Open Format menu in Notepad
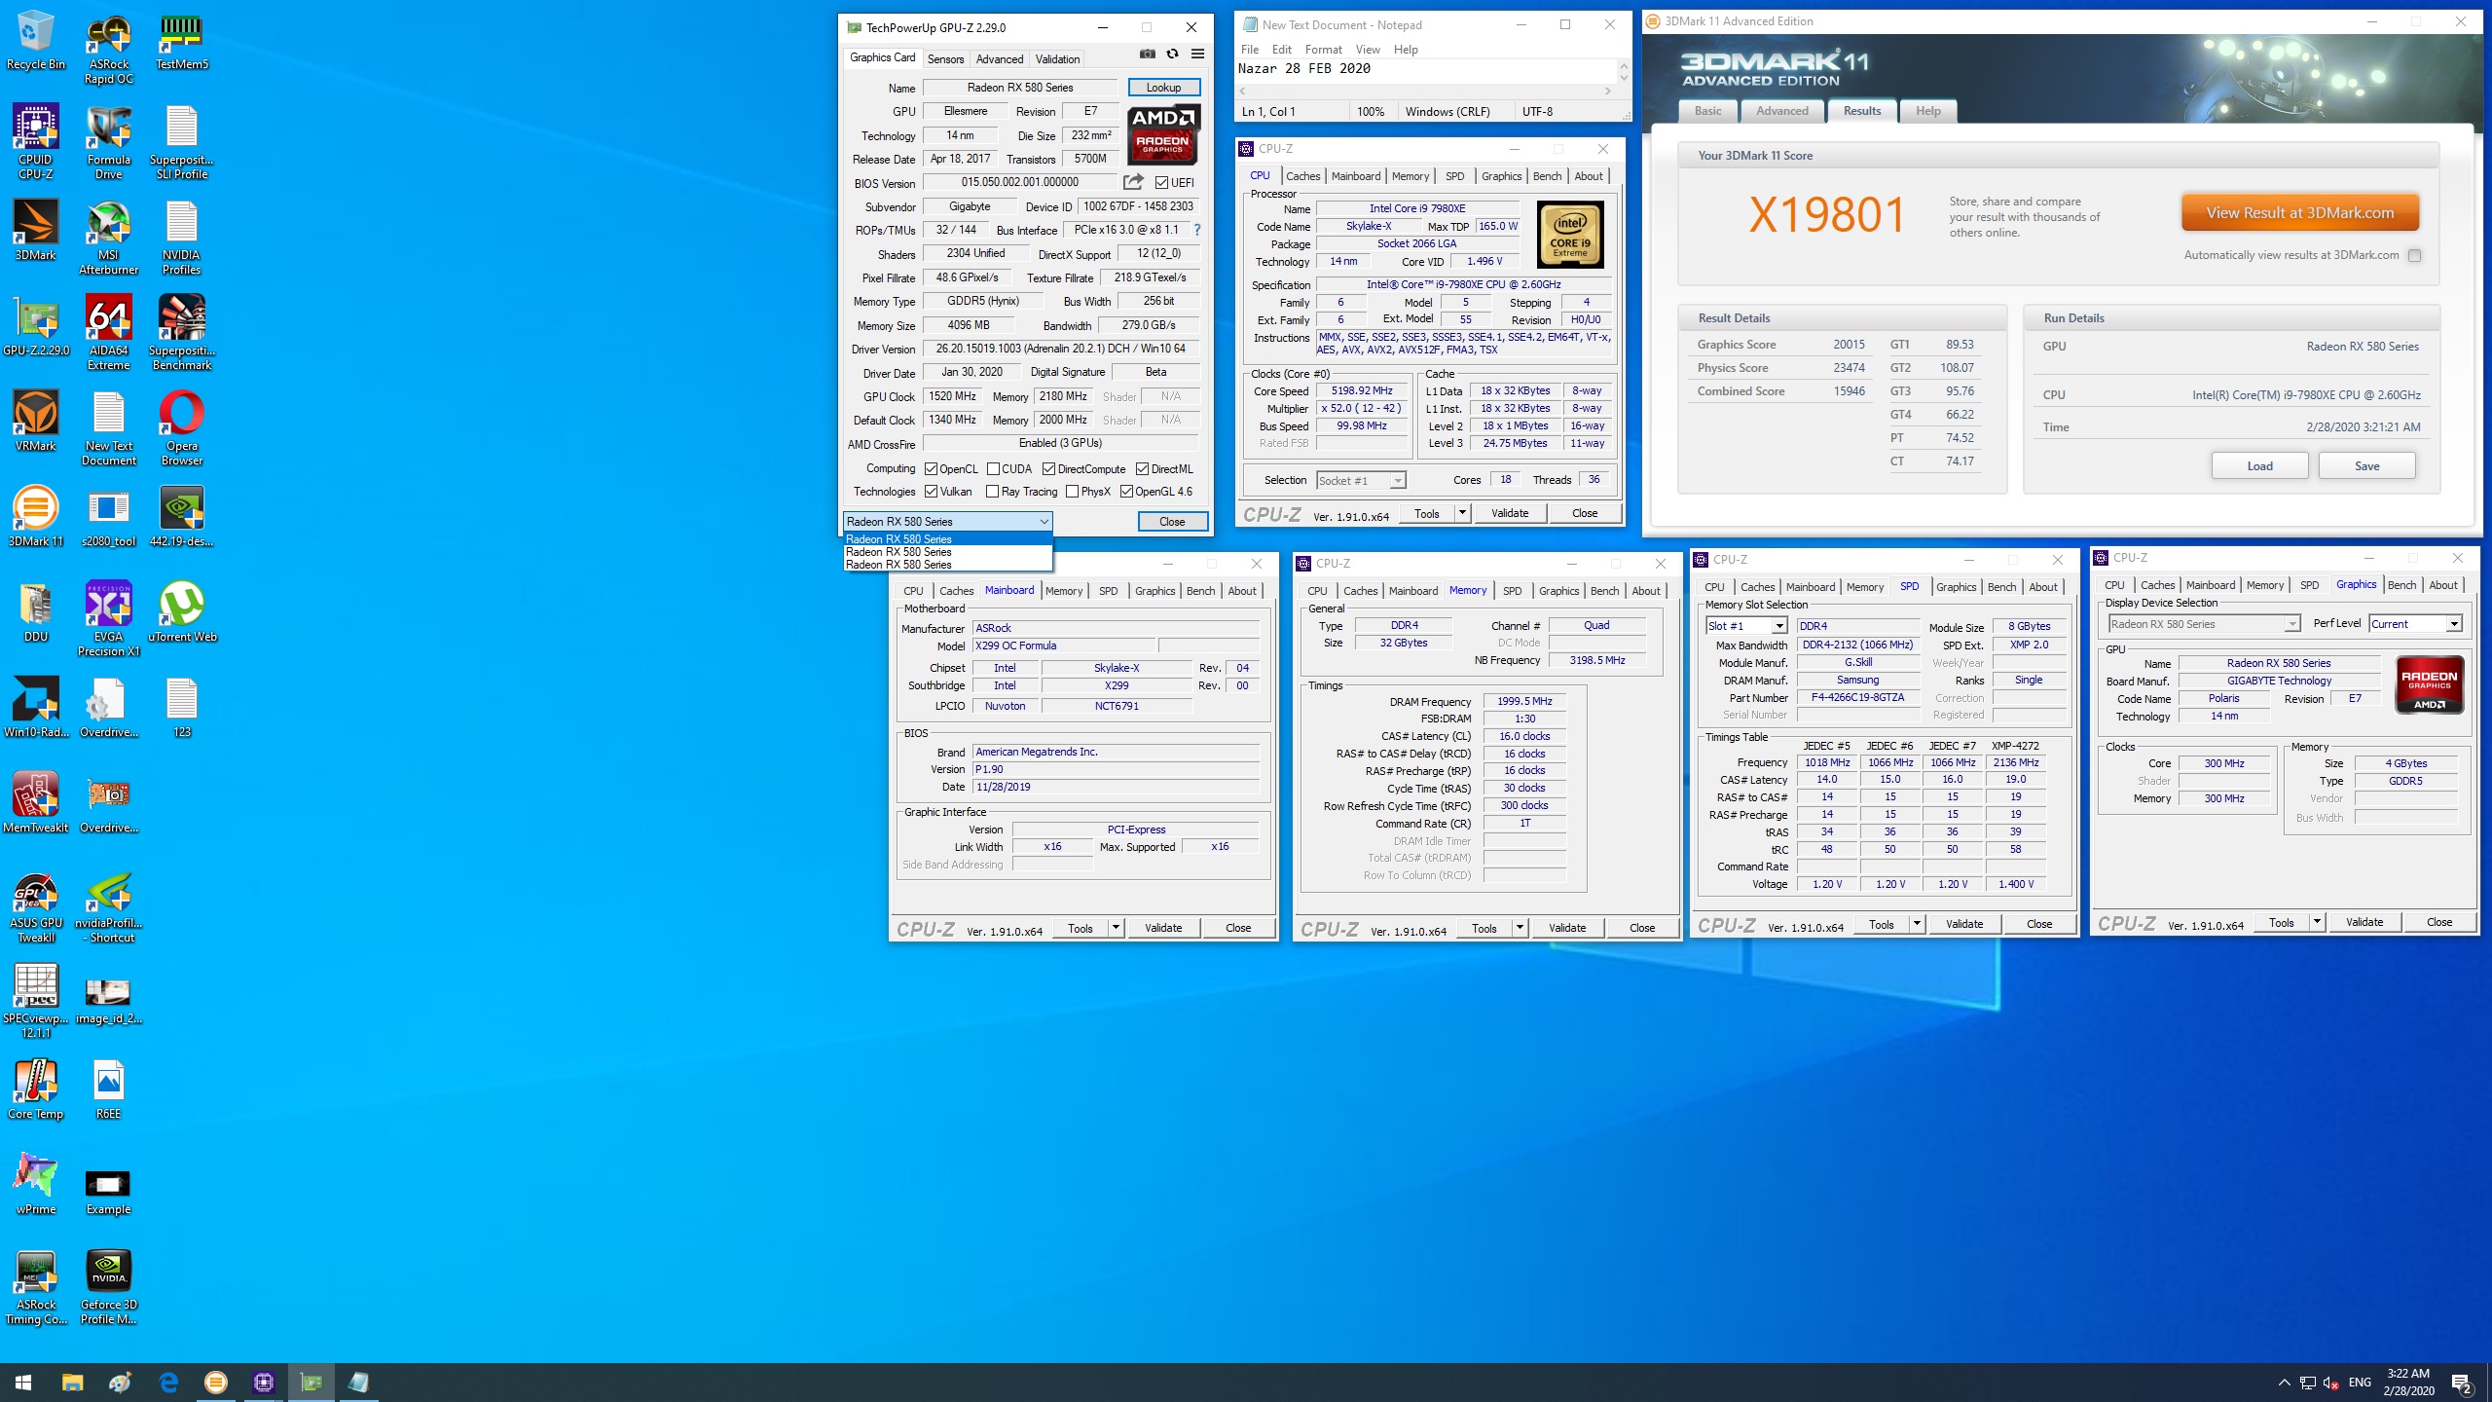This screenshot has height=1402, width=2492. [1323, 49]
